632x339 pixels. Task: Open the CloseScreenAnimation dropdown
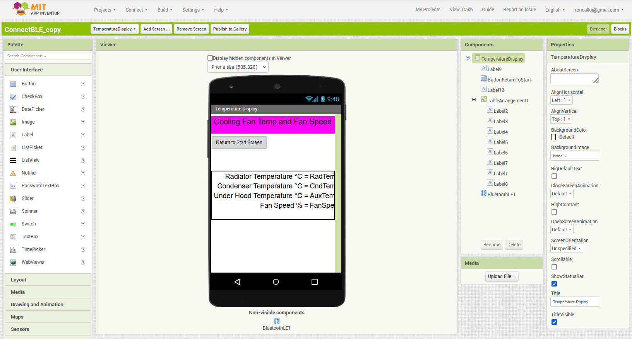pos(562,194)
